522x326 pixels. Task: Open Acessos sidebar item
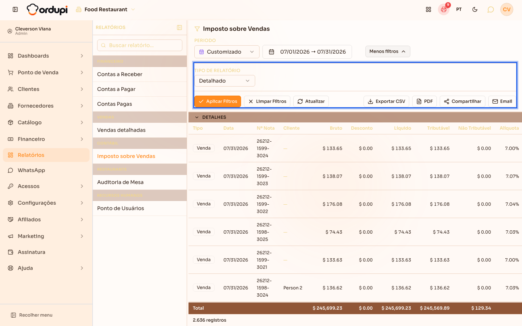(x=46, y=186)
